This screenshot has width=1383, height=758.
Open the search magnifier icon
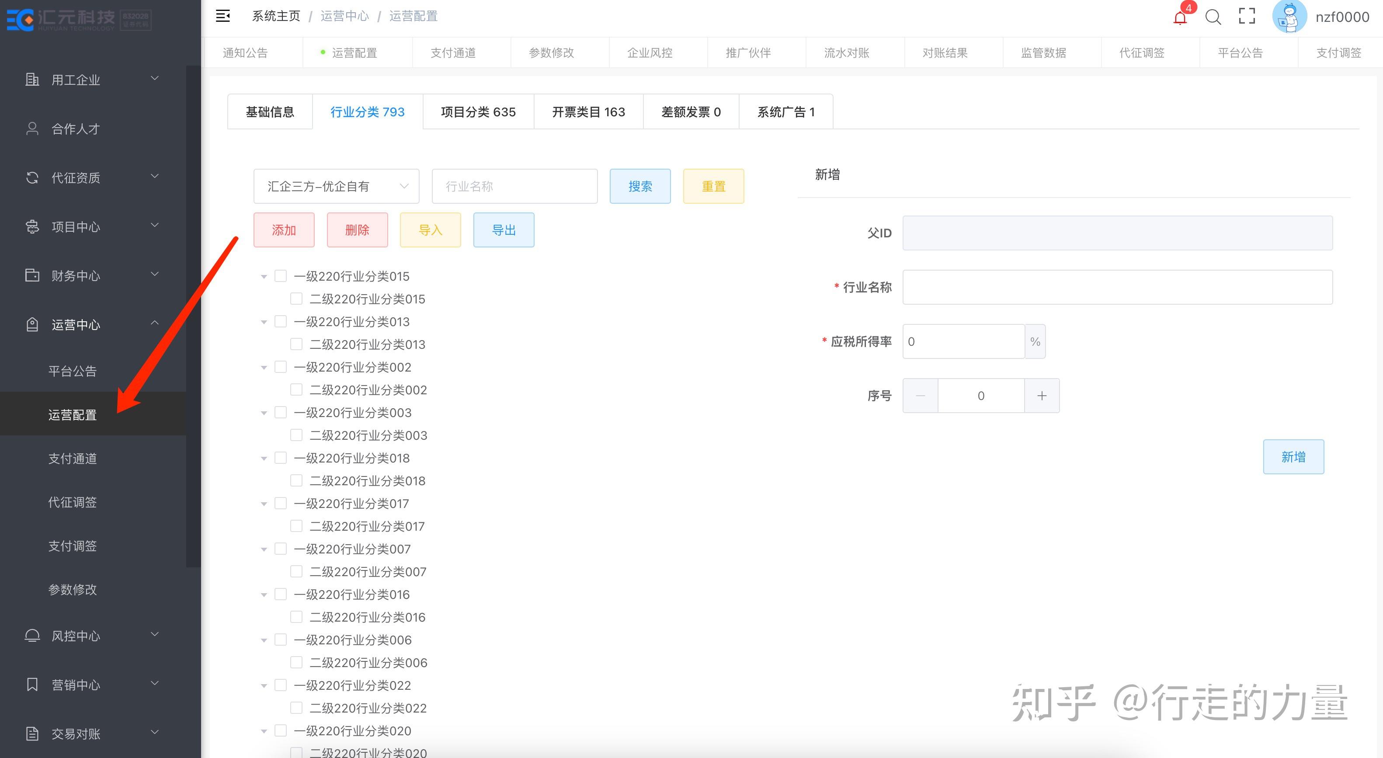(1213, 17)
